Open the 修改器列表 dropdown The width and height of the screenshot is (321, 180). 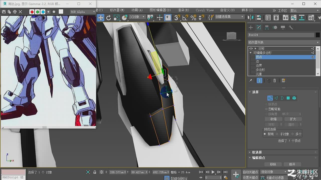(x=284, y=42)
